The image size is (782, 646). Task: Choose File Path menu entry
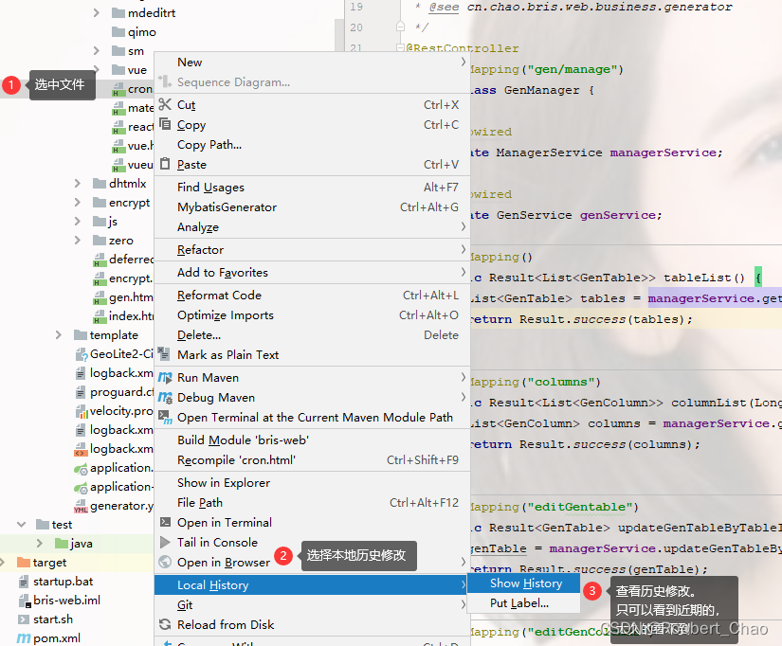point(312,503)
